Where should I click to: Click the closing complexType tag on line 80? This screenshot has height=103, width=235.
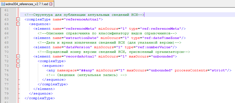pos(40,98)
